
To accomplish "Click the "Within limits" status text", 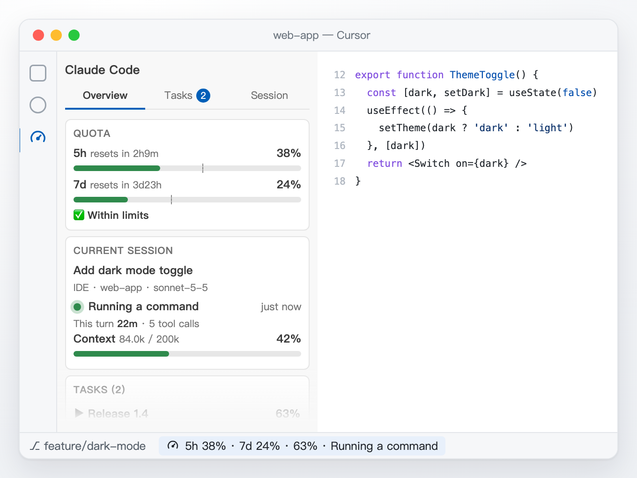I will [x=118, y=215].
